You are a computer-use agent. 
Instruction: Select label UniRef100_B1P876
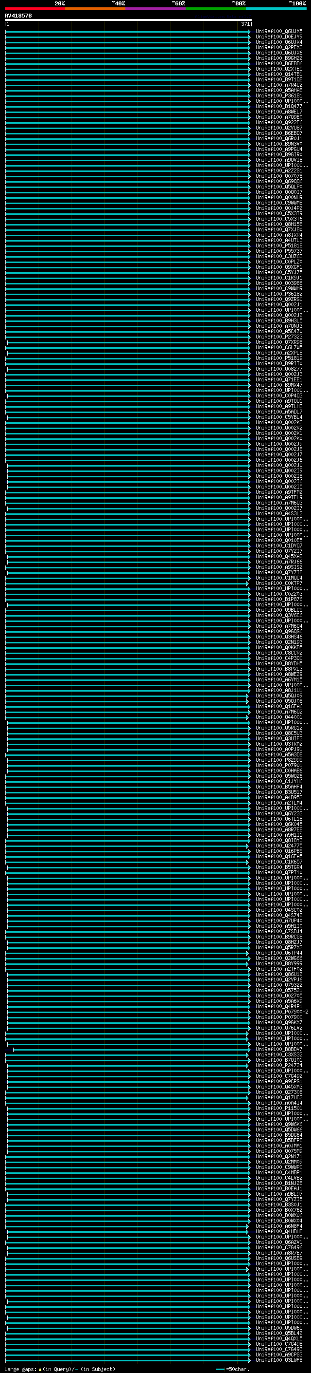[x=279, y=599]
